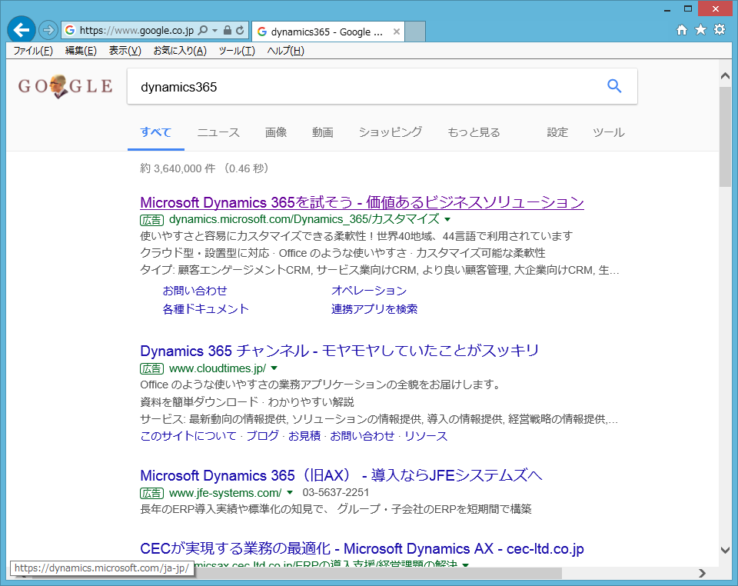This screenshot has height=586, width=738.
Task: Click the browser Forward arrow button
Action: pos(48,31)
